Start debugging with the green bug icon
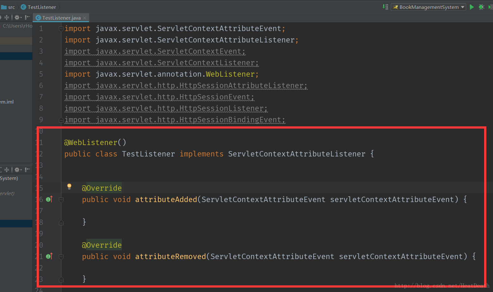493x292 pixels. tap(481, 7)
